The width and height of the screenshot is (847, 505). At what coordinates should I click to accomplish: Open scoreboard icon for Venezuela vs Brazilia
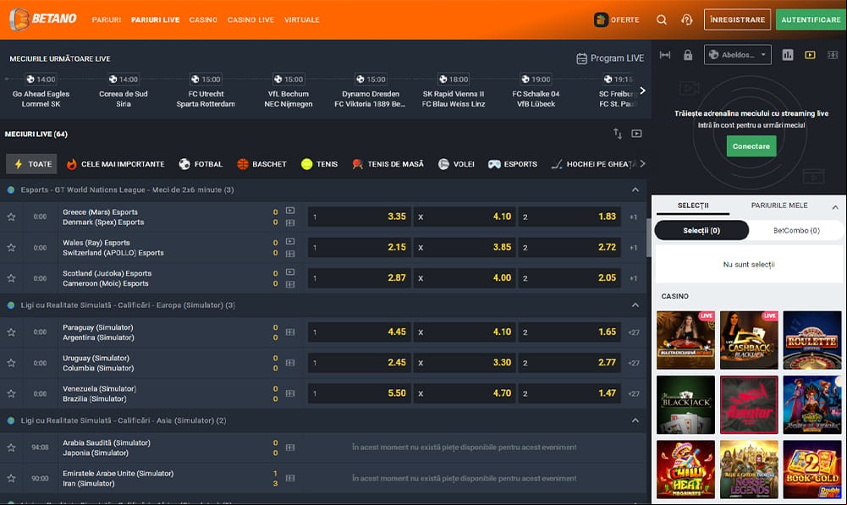coord(290,393)
